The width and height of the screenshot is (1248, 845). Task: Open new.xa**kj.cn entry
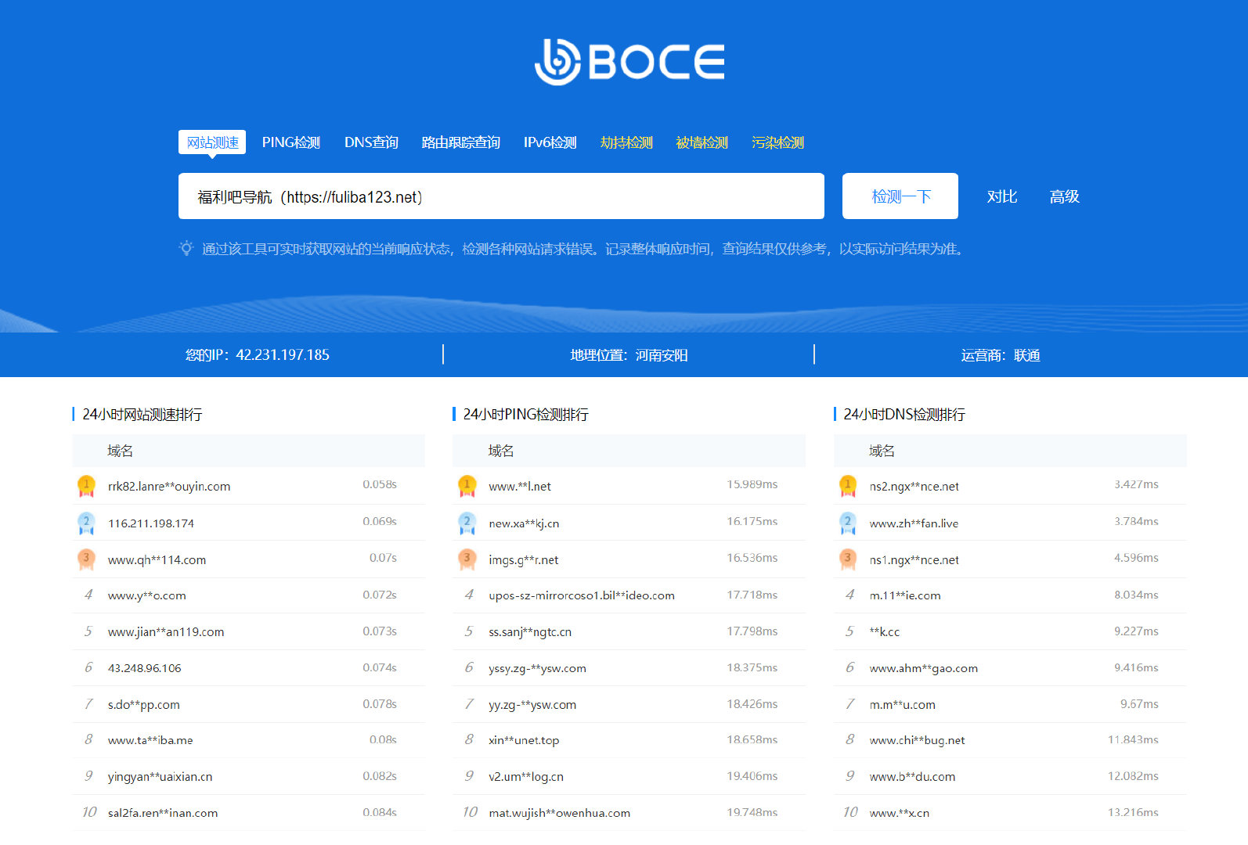(x=524, y=523)
